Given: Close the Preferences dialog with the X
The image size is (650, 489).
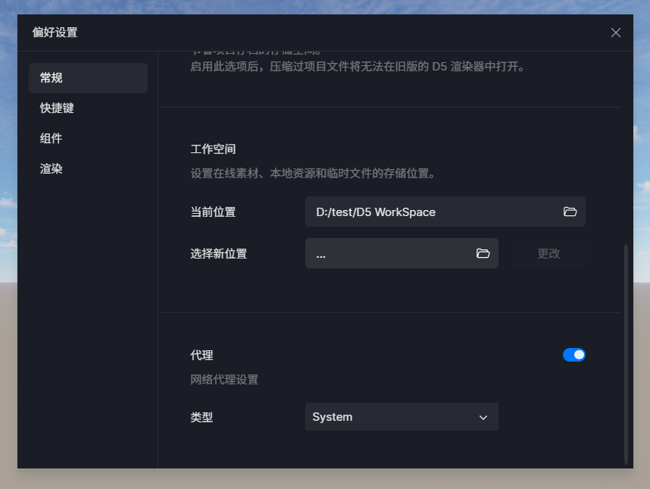Looking at the screenshot, I should 615,33.
